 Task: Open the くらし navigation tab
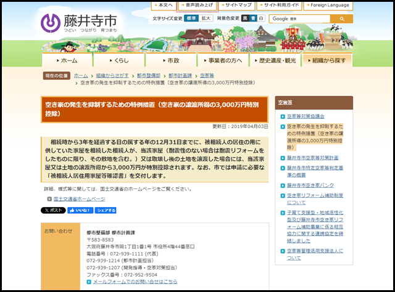tap(120, 60)
